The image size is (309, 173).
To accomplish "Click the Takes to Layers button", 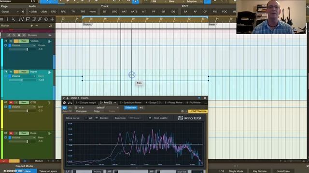I will point(48,171).
